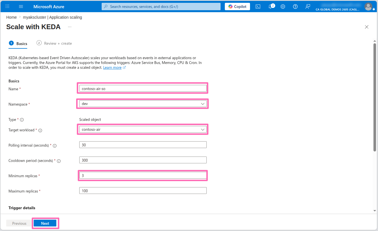Click the vertical scrollbar thumb

(x=375, y=98)
